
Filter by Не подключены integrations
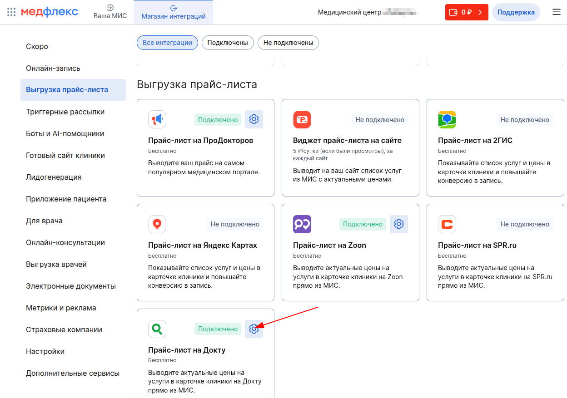click(288, 43)
